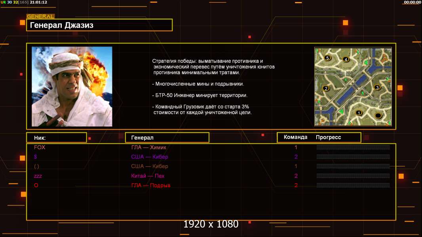Click team number in '$' row
The height and width of the screenshot is (237, 422).
coord(296,157)
